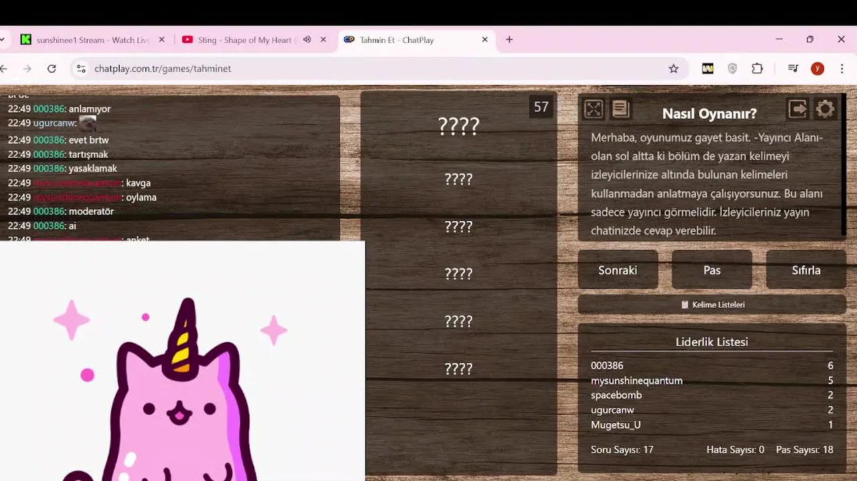Select the Tahmin Et - ChatPlay tab
The height and width of the screenshot is (481, 857).
click(415, 39)
